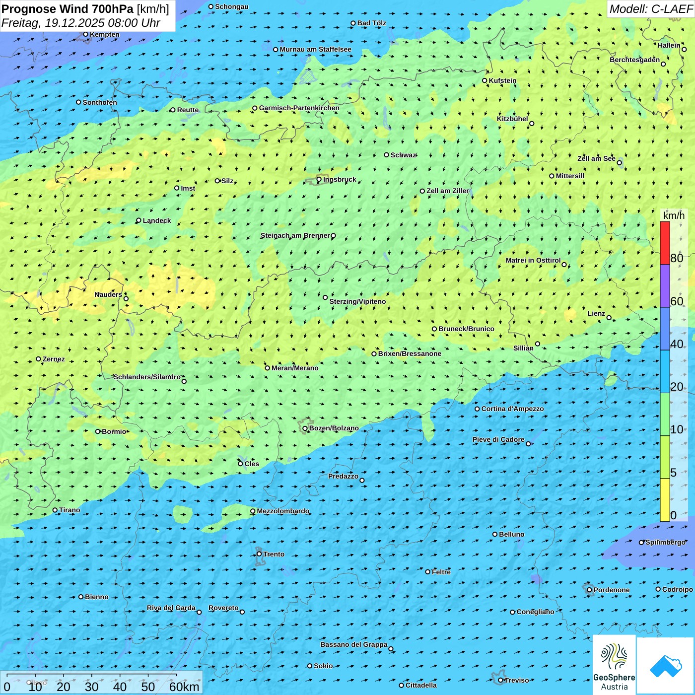Select the Bozen/Bolzano location marker
This screenshot has height=695, width=695.
click(x=305, y=428)
